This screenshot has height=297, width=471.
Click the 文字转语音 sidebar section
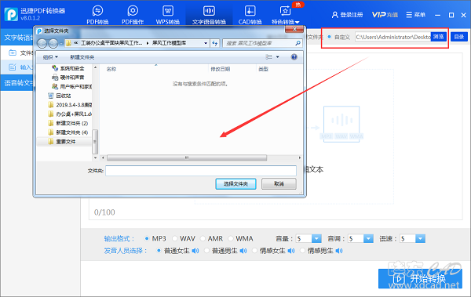(16, 38)
